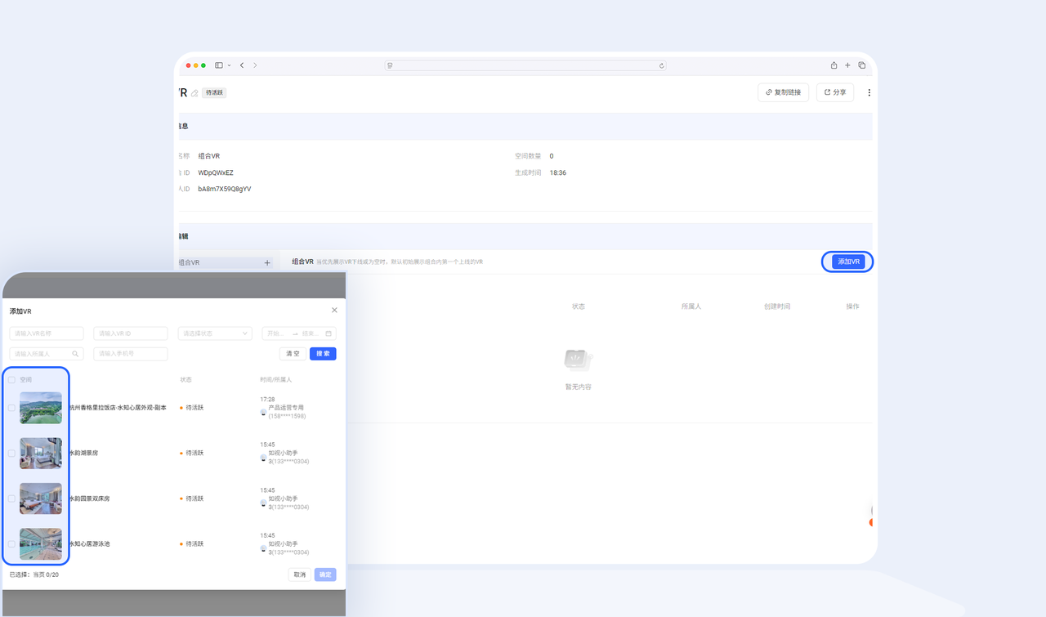Click the browser reload icon in address bar
Viewport: 1046px width, 617px height.
coord(662,65)
